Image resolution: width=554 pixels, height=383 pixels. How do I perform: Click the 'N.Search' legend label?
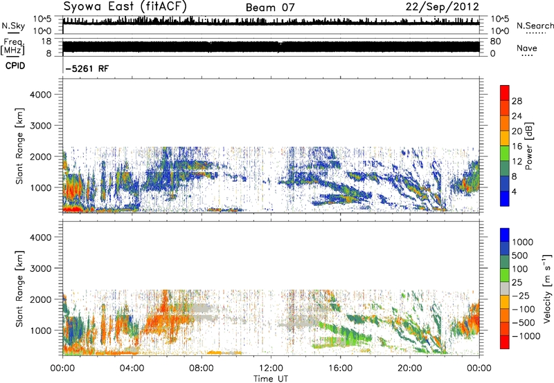click(535, 26)
